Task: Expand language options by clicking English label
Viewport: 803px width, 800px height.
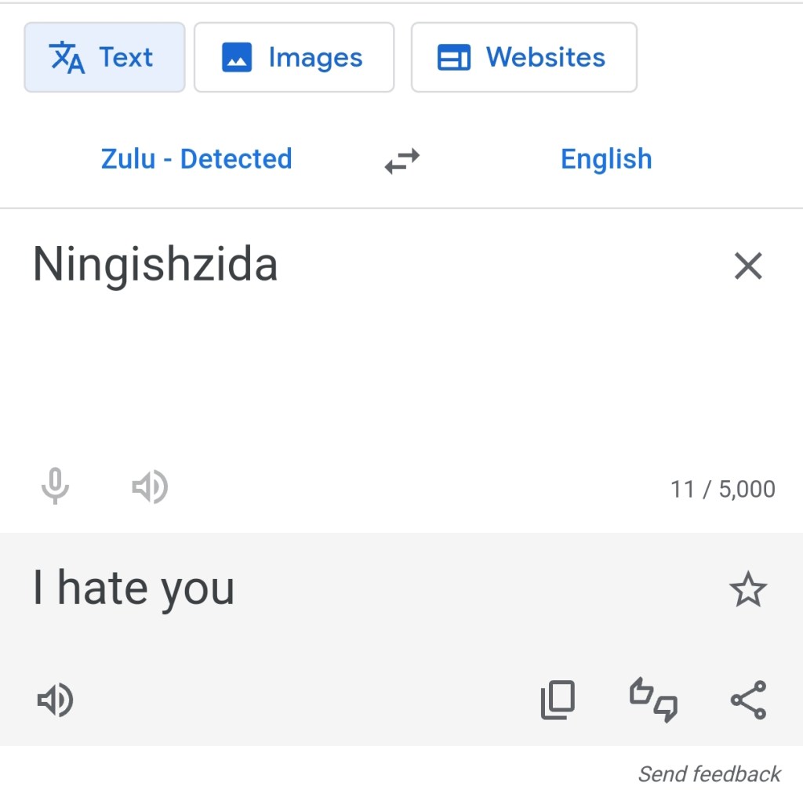Action: click(x=605, y=159)
